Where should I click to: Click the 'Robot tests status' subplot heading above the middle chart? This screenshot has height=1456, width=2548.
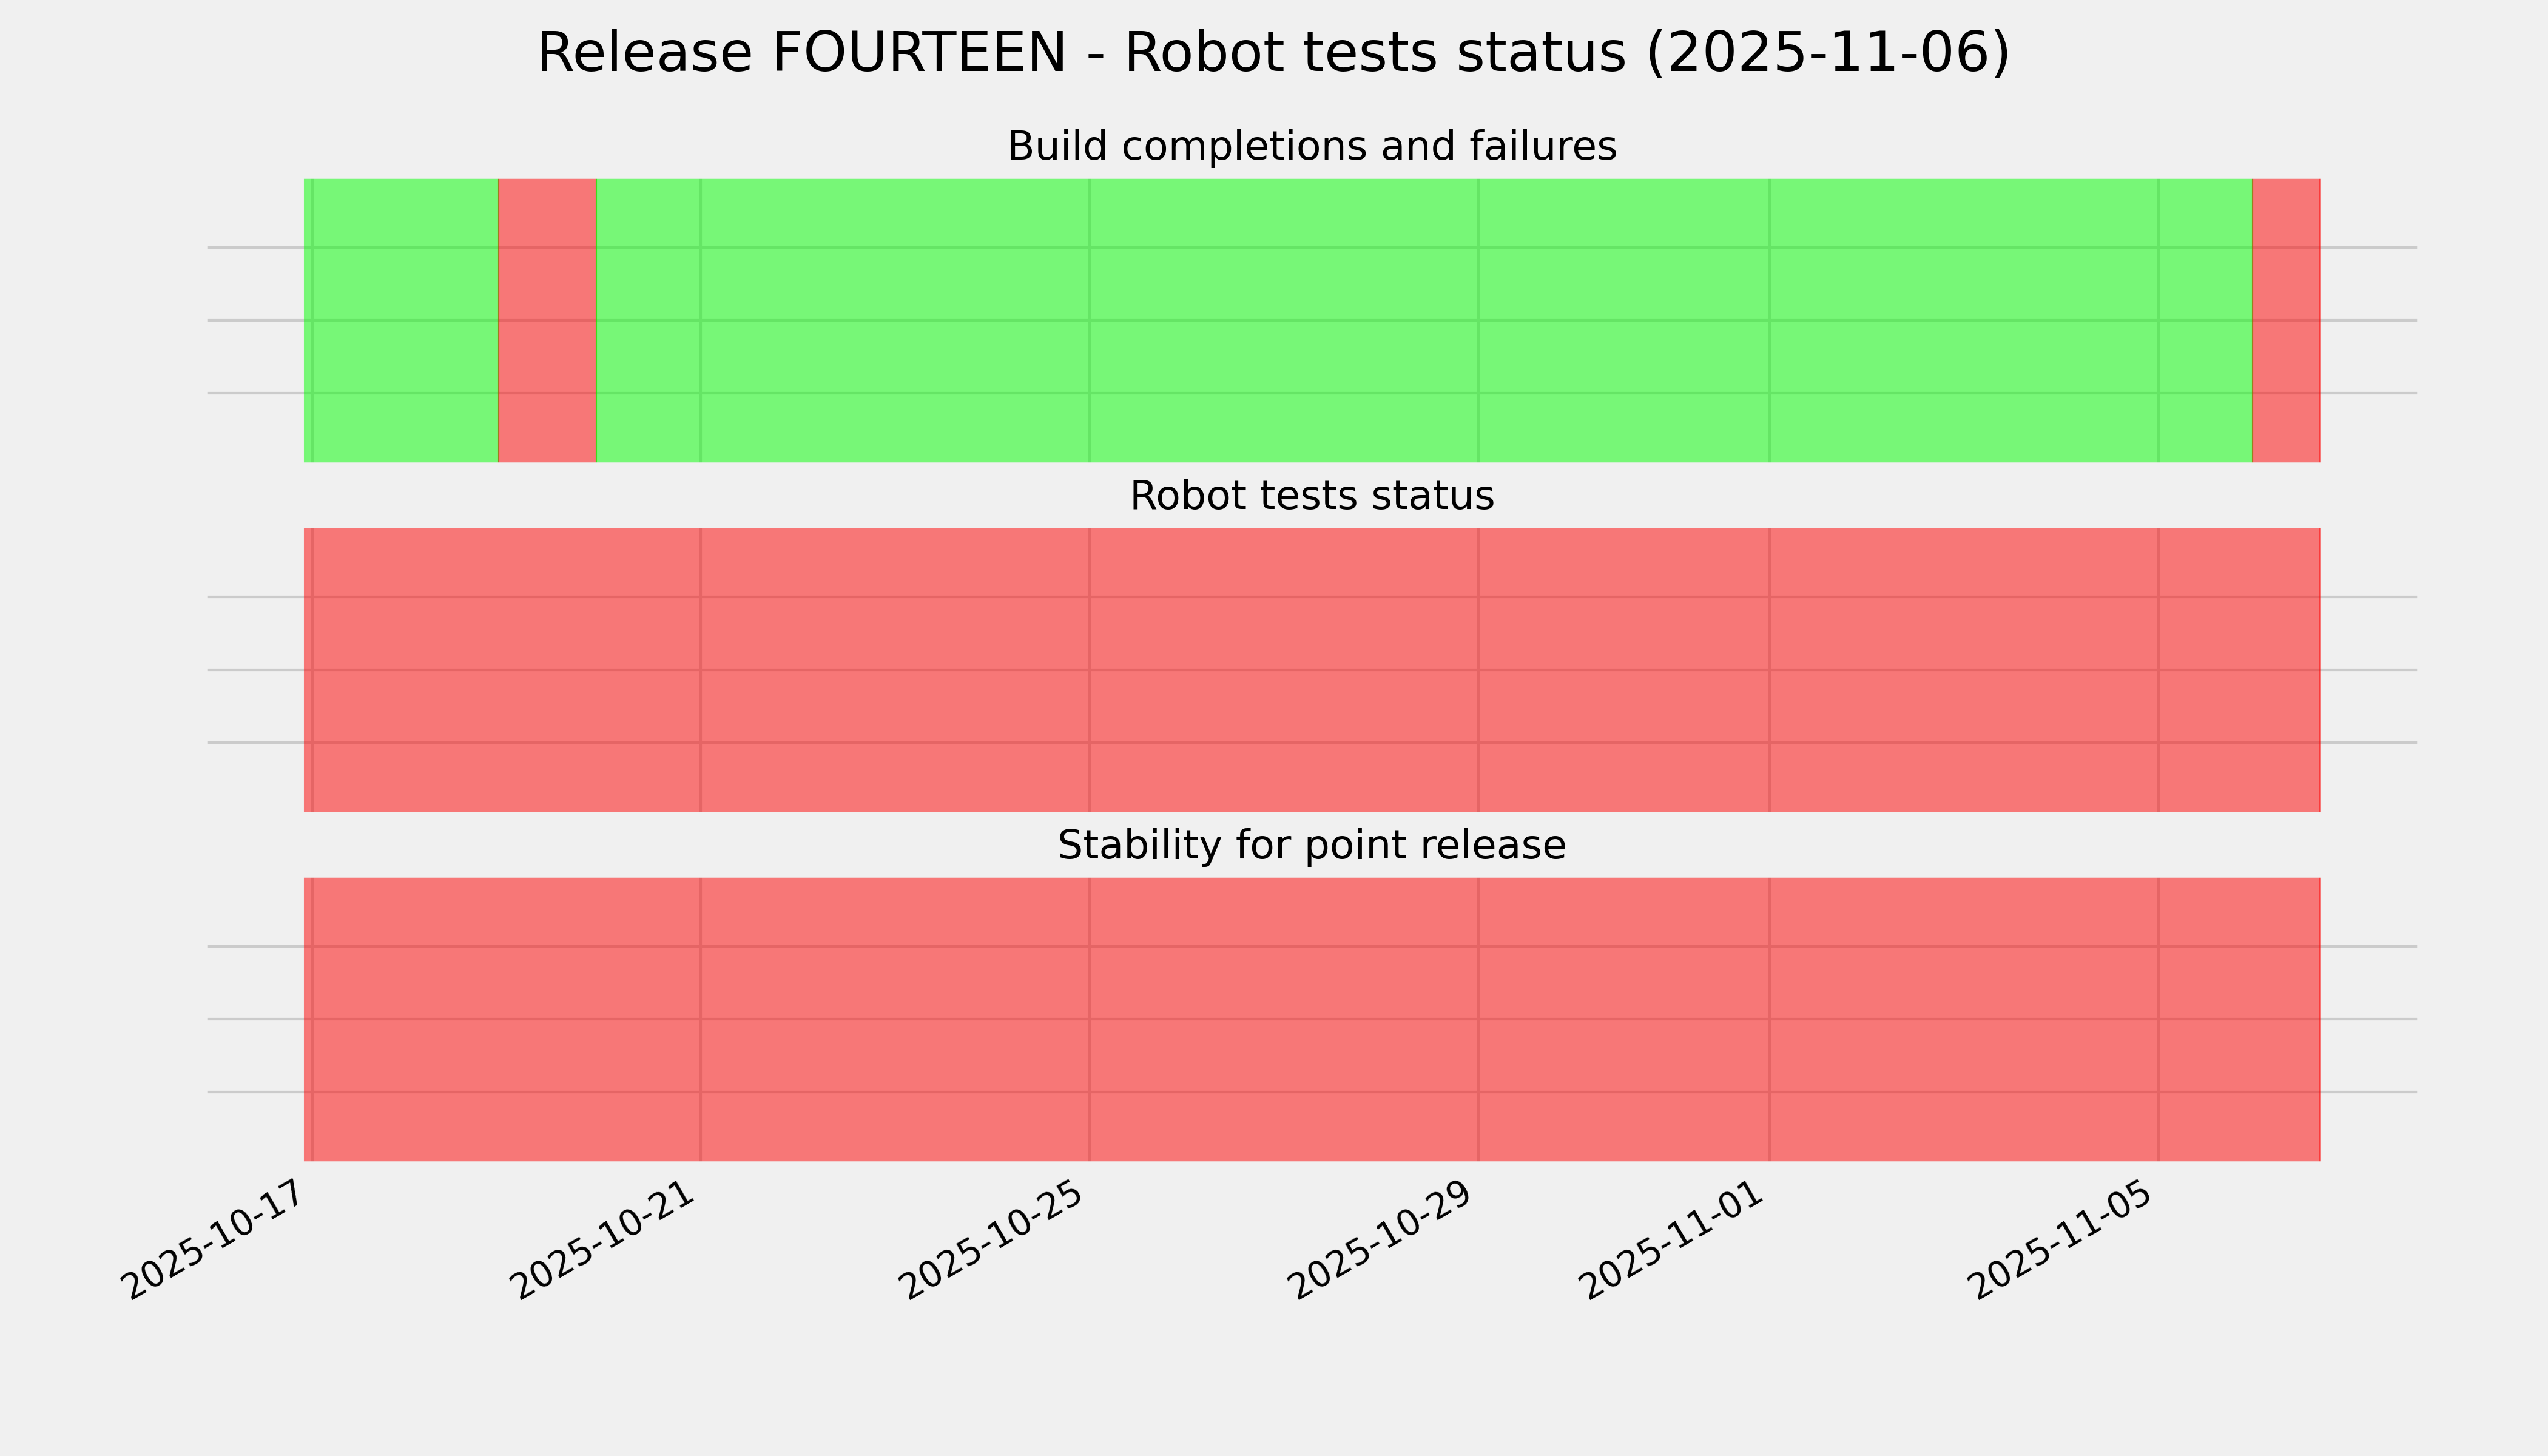(x=1311, y=496)
